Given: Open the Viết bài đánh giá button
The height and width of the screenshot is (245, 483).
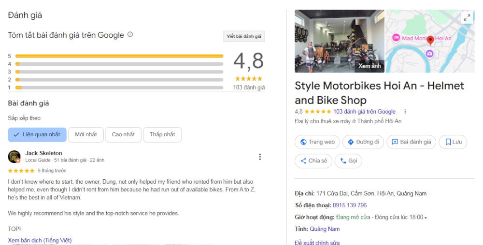Looking at the screenshot, I should (244, 36).
